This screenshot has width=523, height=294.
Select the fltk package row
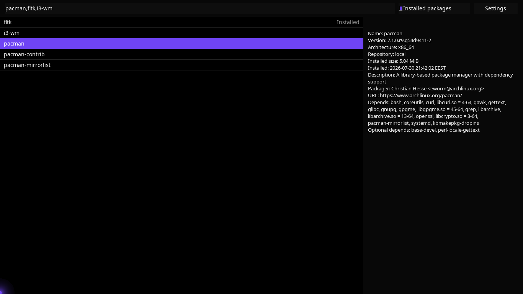181,22
